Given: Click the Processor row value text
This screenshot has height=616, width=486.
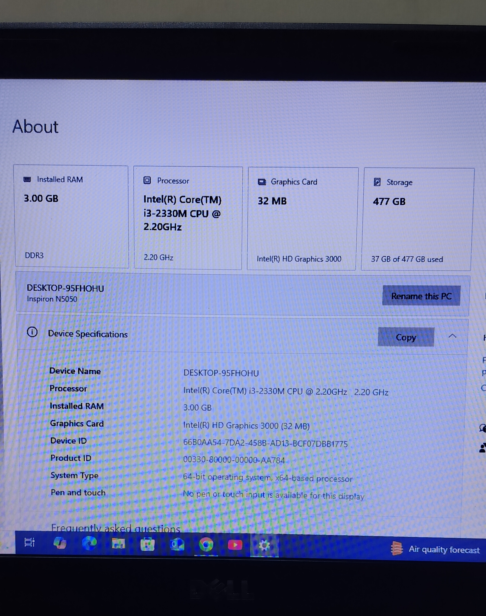Looking at the screenshot, I should [x=286, y=391].
